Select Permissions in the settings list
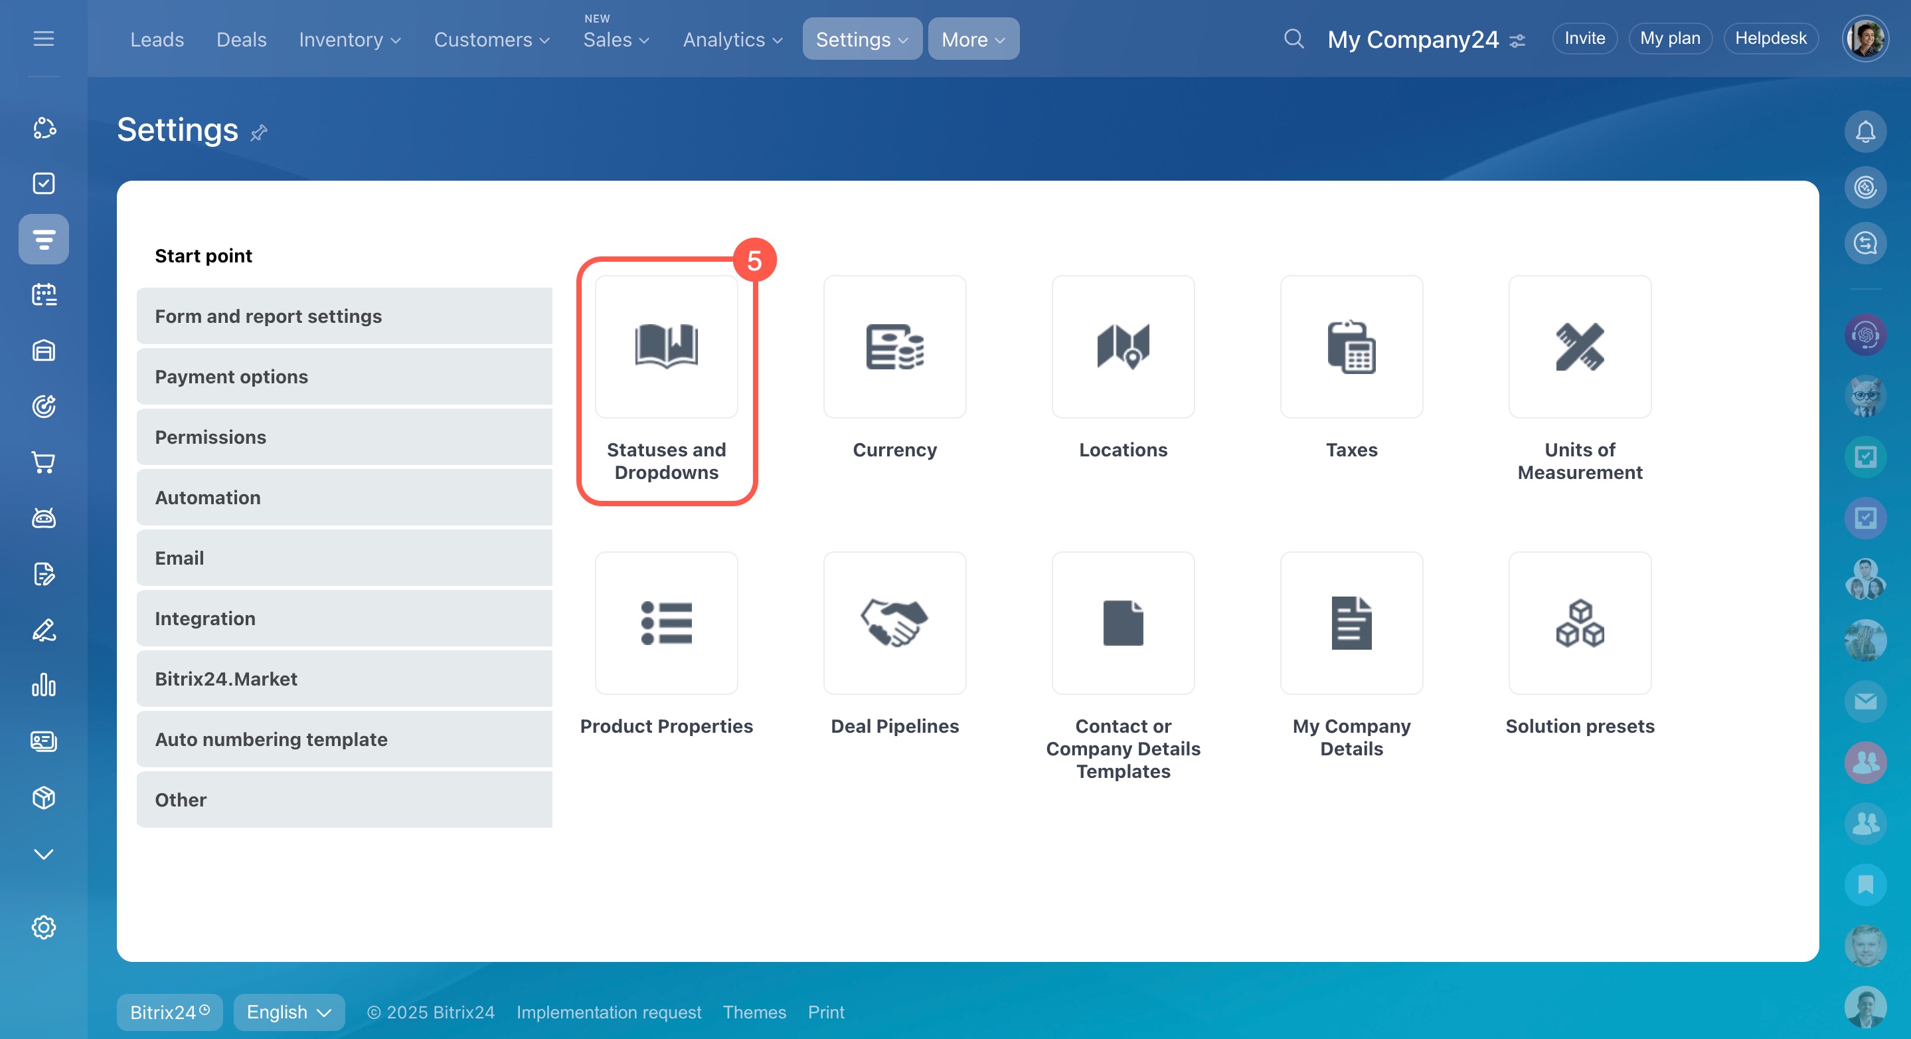Screen dimensions: 1911x1039 344,437
